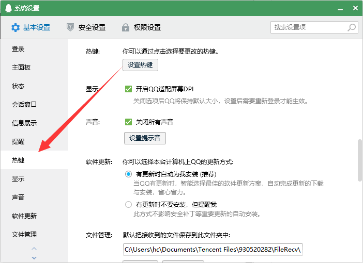Switch to the 权限设置 tab
Image resolution: width=363 pixels, height=263 pixels.
142,27
